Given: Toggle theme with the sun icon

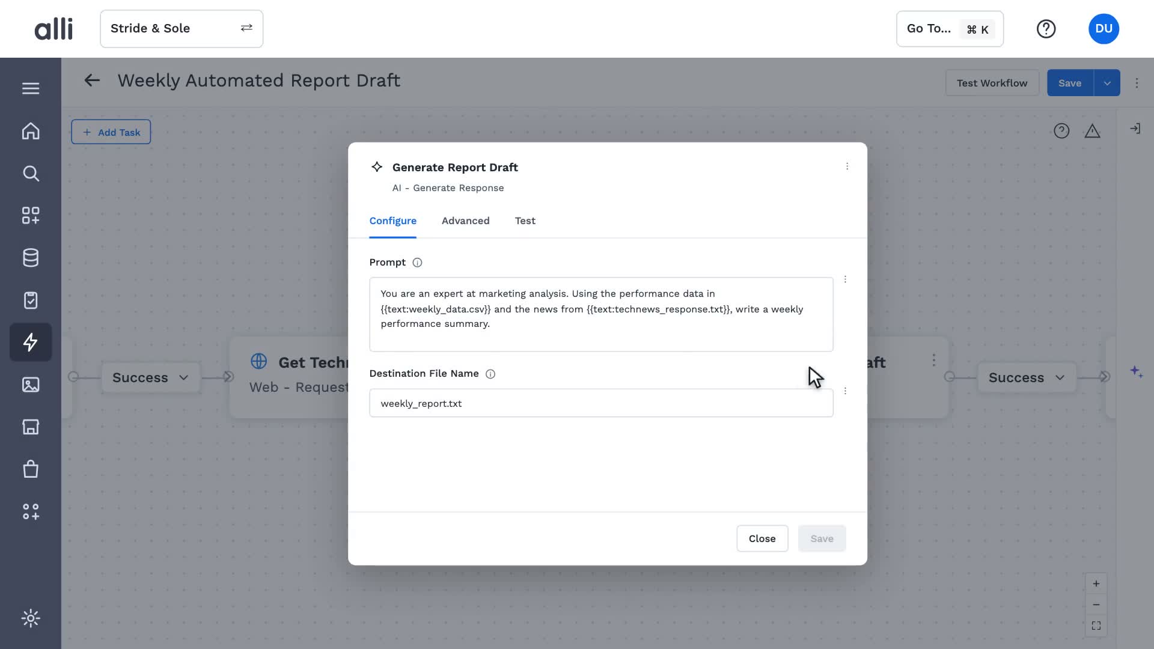Looking at the screenshot, I should point(31,618).
